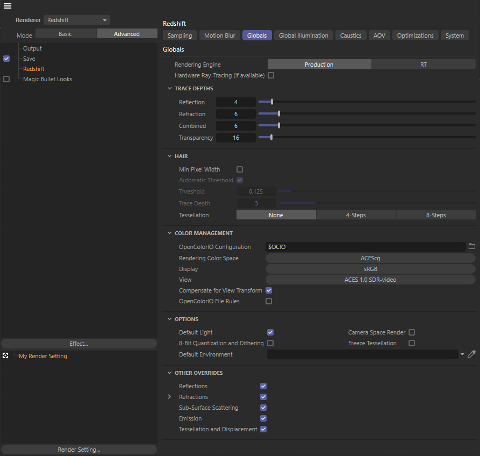The height and width of the screenshot is (456, 480).
Task: Uncheck the Refractions override checkbox
Action: coord(263,397)
